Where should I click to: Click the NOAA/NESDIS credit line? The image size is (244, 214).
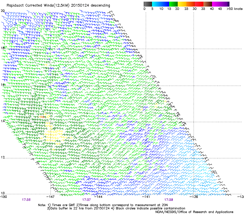pyautogui.click(x=194, y=212)
